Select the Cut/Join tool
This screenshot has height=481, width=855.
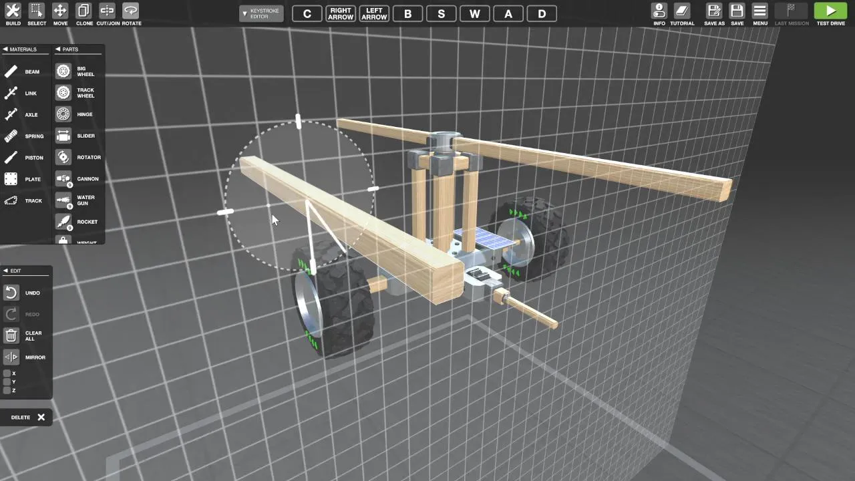pos(107,14)
